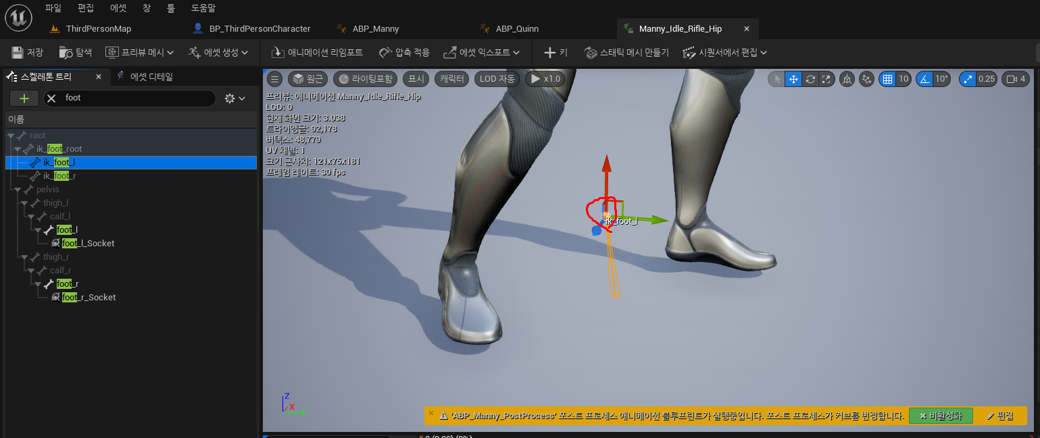Open the 표시 show menu

[416, 79]
